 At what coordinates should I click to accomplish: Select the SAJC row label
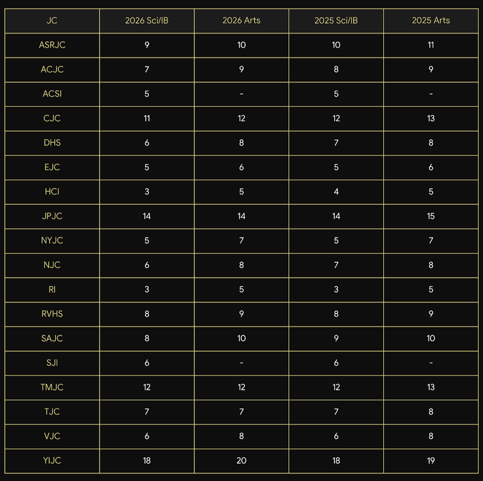(x=52, y=339)
